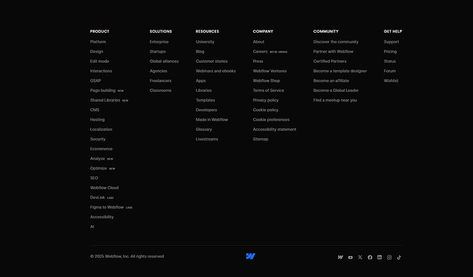This screenshot has width=473, height=277.
Task: Open the Edit mode link
Action: click(x=99, y=61)
